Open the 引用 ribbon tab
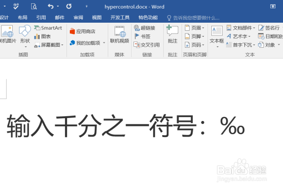 coord(41,17)
